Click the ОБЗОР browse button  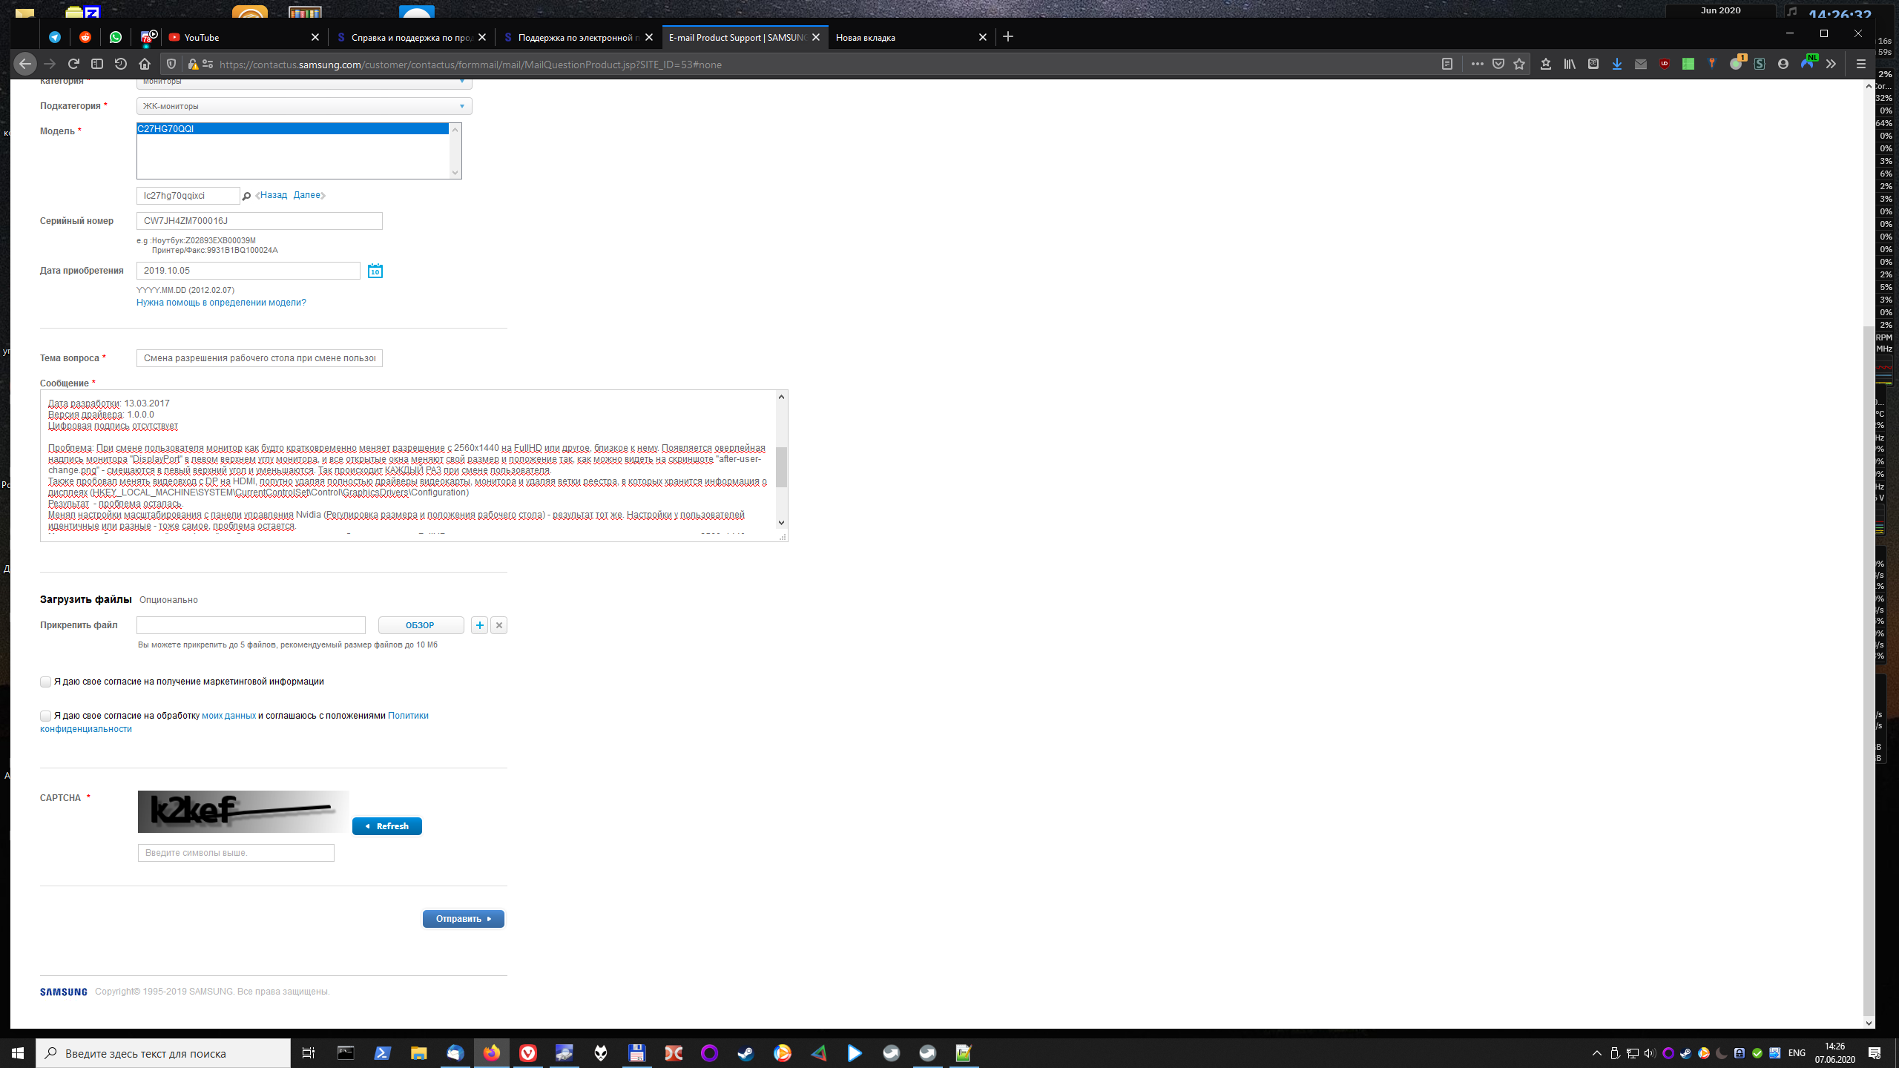click(x=421, y=625)
